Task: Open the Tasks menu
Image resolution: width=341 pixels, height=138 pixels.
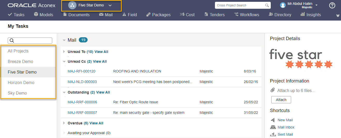Action: 16,15
